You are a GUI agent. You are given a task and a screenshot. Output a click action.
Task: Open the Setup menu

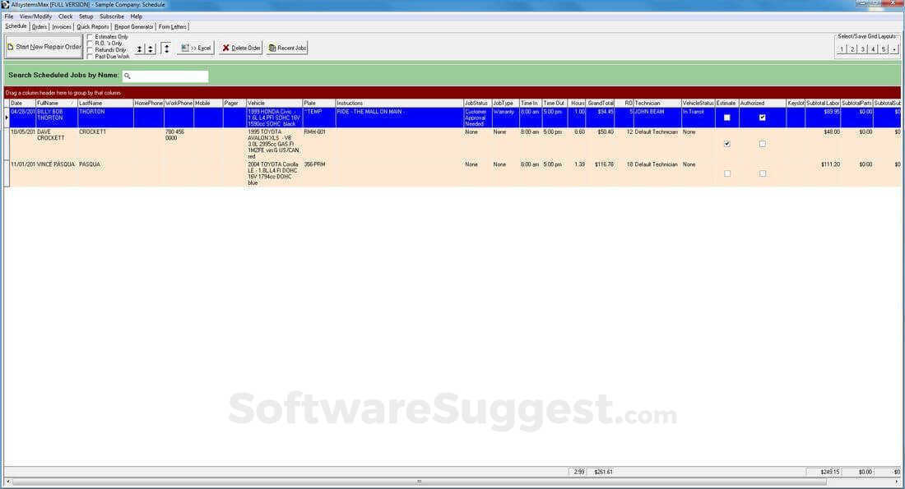coord(86,16)
